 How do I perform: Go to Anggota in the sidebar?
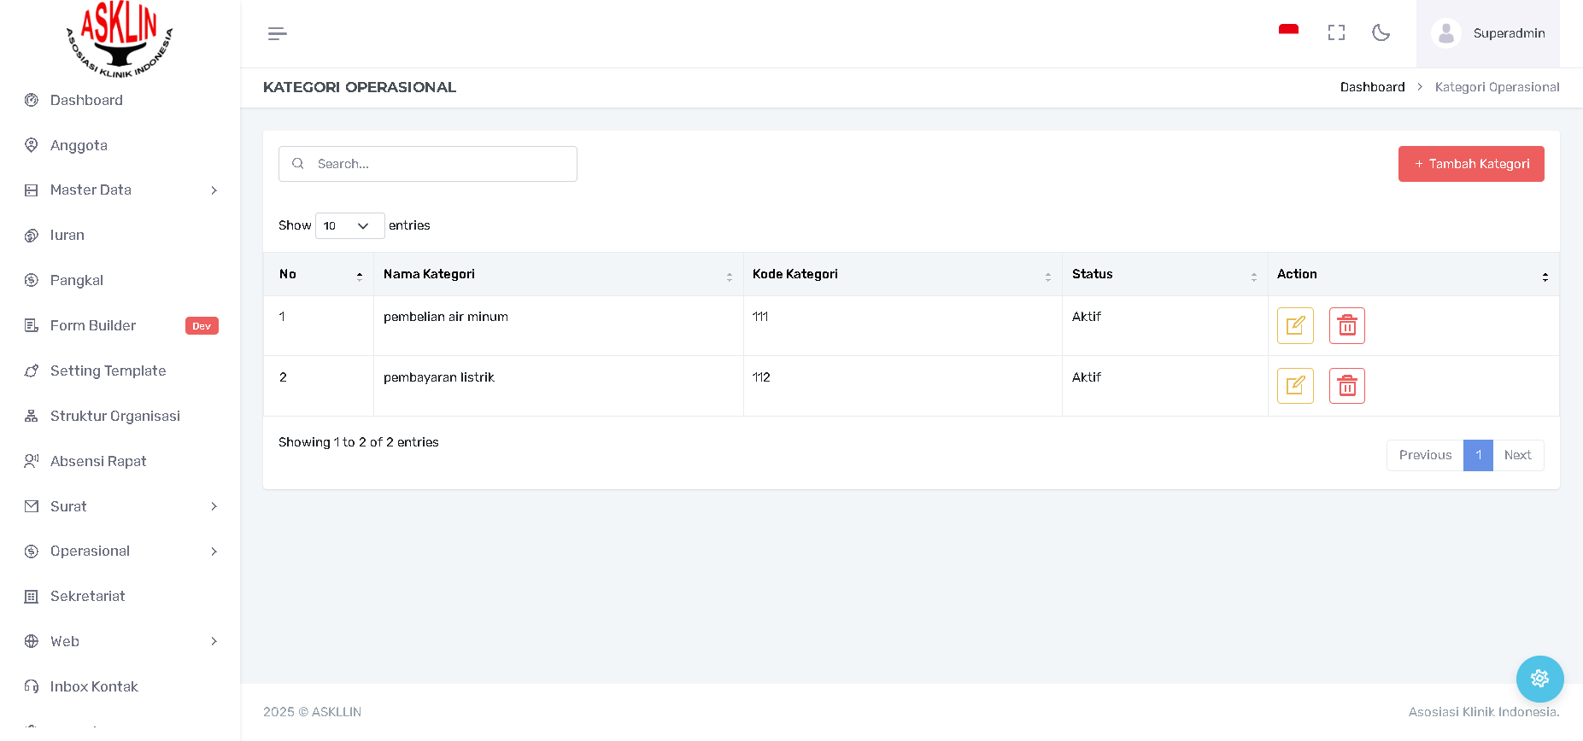[x=79, y=145]
